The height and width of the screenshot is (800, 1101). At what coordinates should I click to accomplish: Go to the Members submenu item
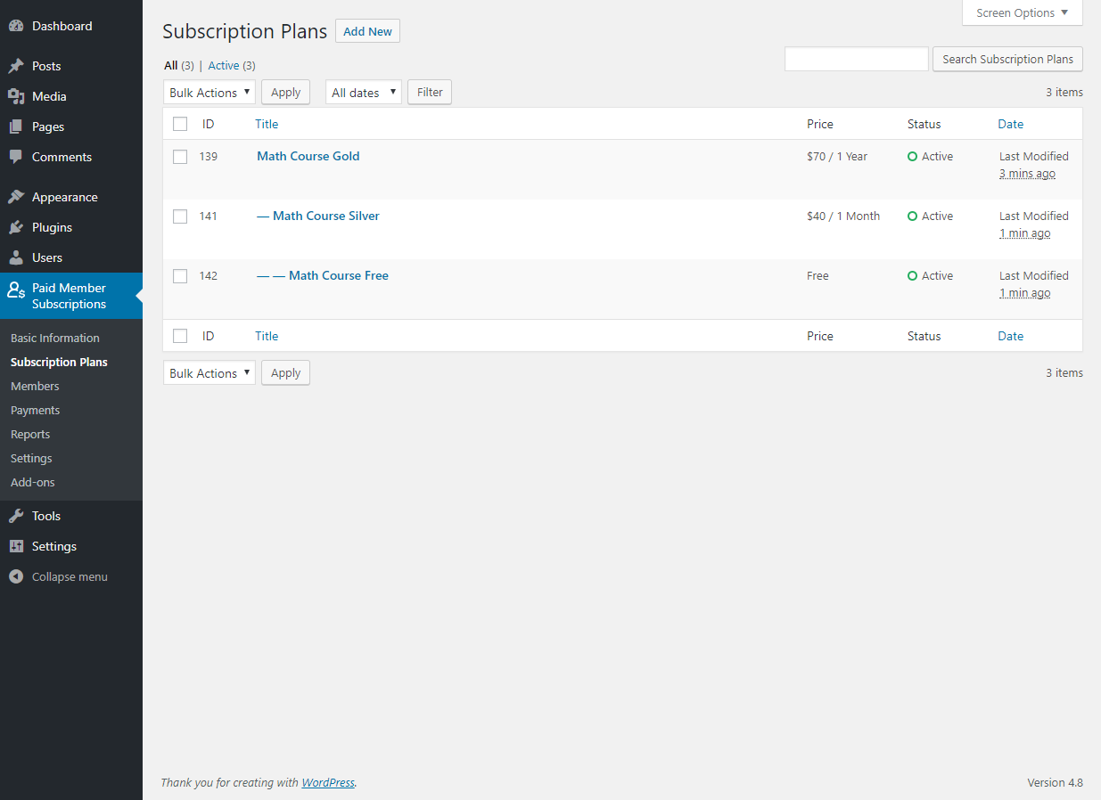(35, 386)
